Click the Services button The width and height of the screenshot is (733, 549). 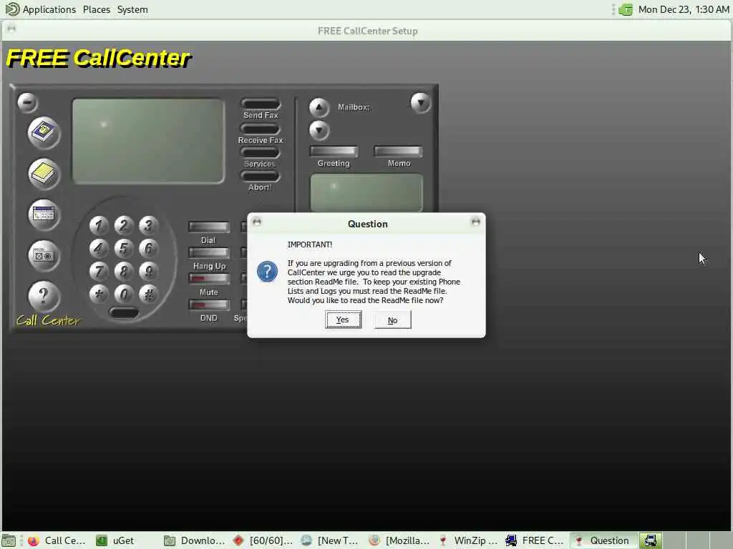[261, 152]
